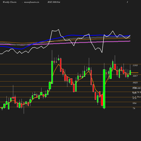141x141 pixels.
Task: Click the 1185 price level label
Action: coord(135,65)
